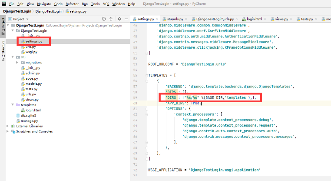Expand the migrations folder
331x181 pixels.
click(17, 62)
